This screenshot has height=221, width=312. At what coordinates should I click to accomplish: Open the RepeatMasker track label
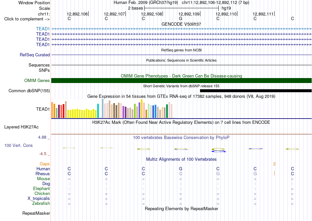pyautogui.click(x=36, y=213)
